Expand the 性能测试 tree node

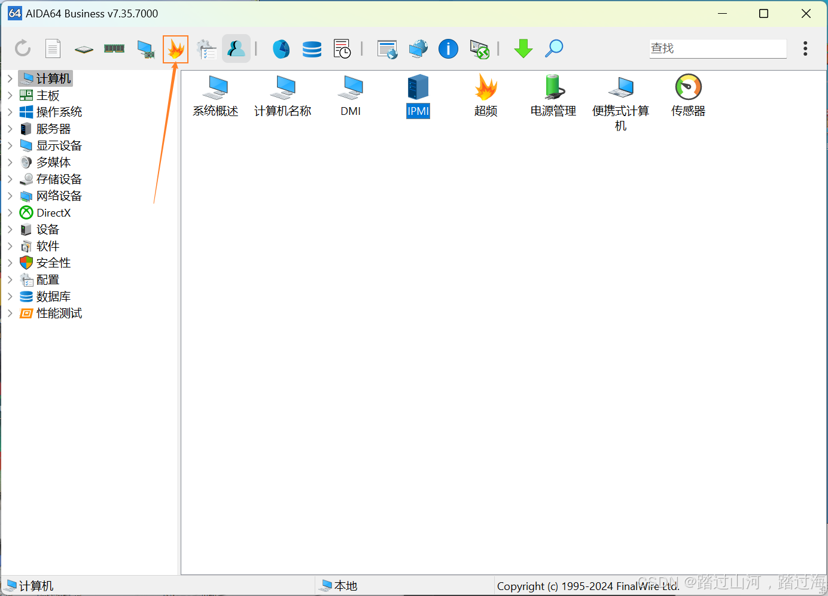coord(10,313)
